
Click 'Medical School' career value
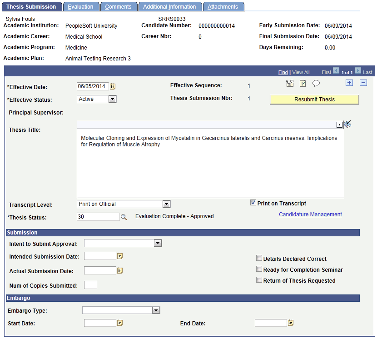click(84, 36)
